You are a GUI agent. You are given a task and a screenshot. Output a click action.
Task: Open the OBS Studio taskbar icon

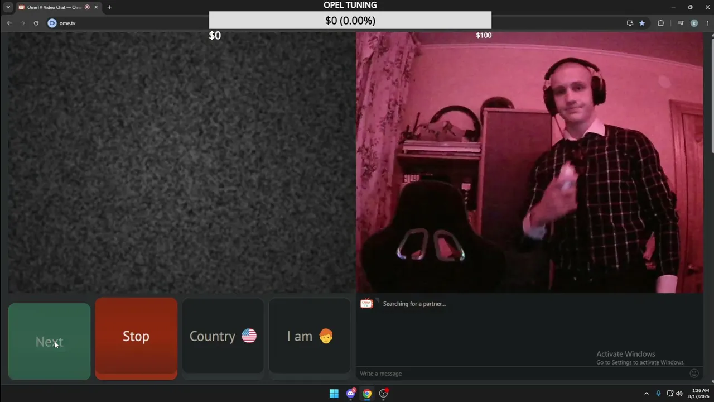coord(383,394)
